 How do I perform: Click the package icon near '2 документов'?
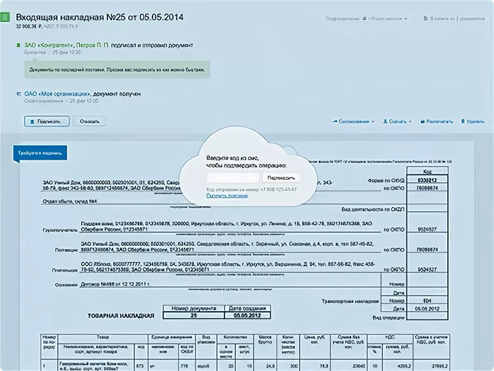click(x=425, y=19)
